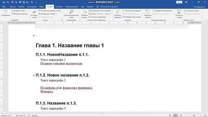
Task: Click the page count in status bar
Action: coord(6,115)
